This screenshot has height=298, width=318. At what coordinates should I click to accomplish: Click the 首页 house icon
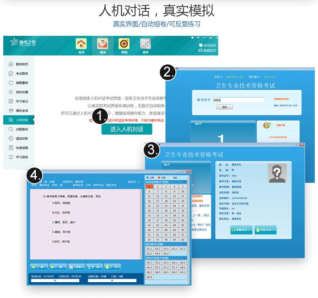point(81,44)
